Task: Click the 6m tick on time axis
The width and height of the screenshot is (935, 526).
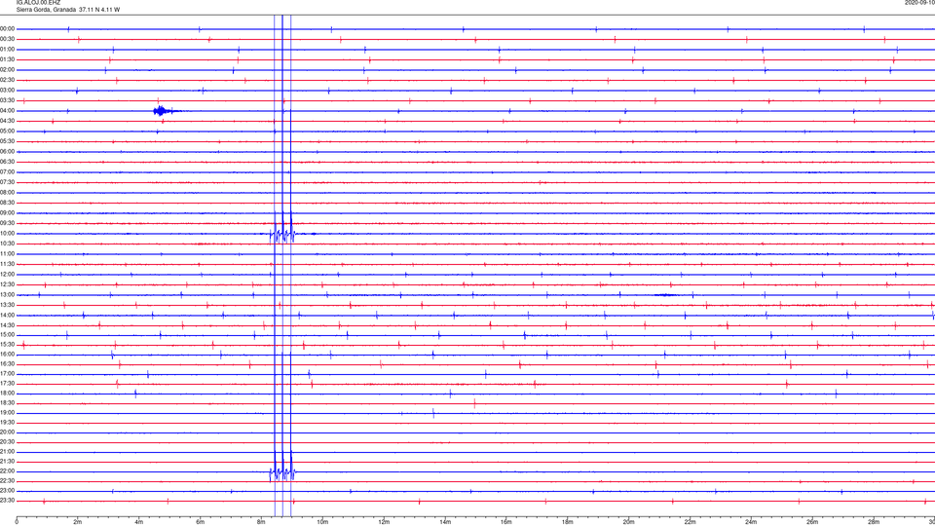Action: pos(201,522)
